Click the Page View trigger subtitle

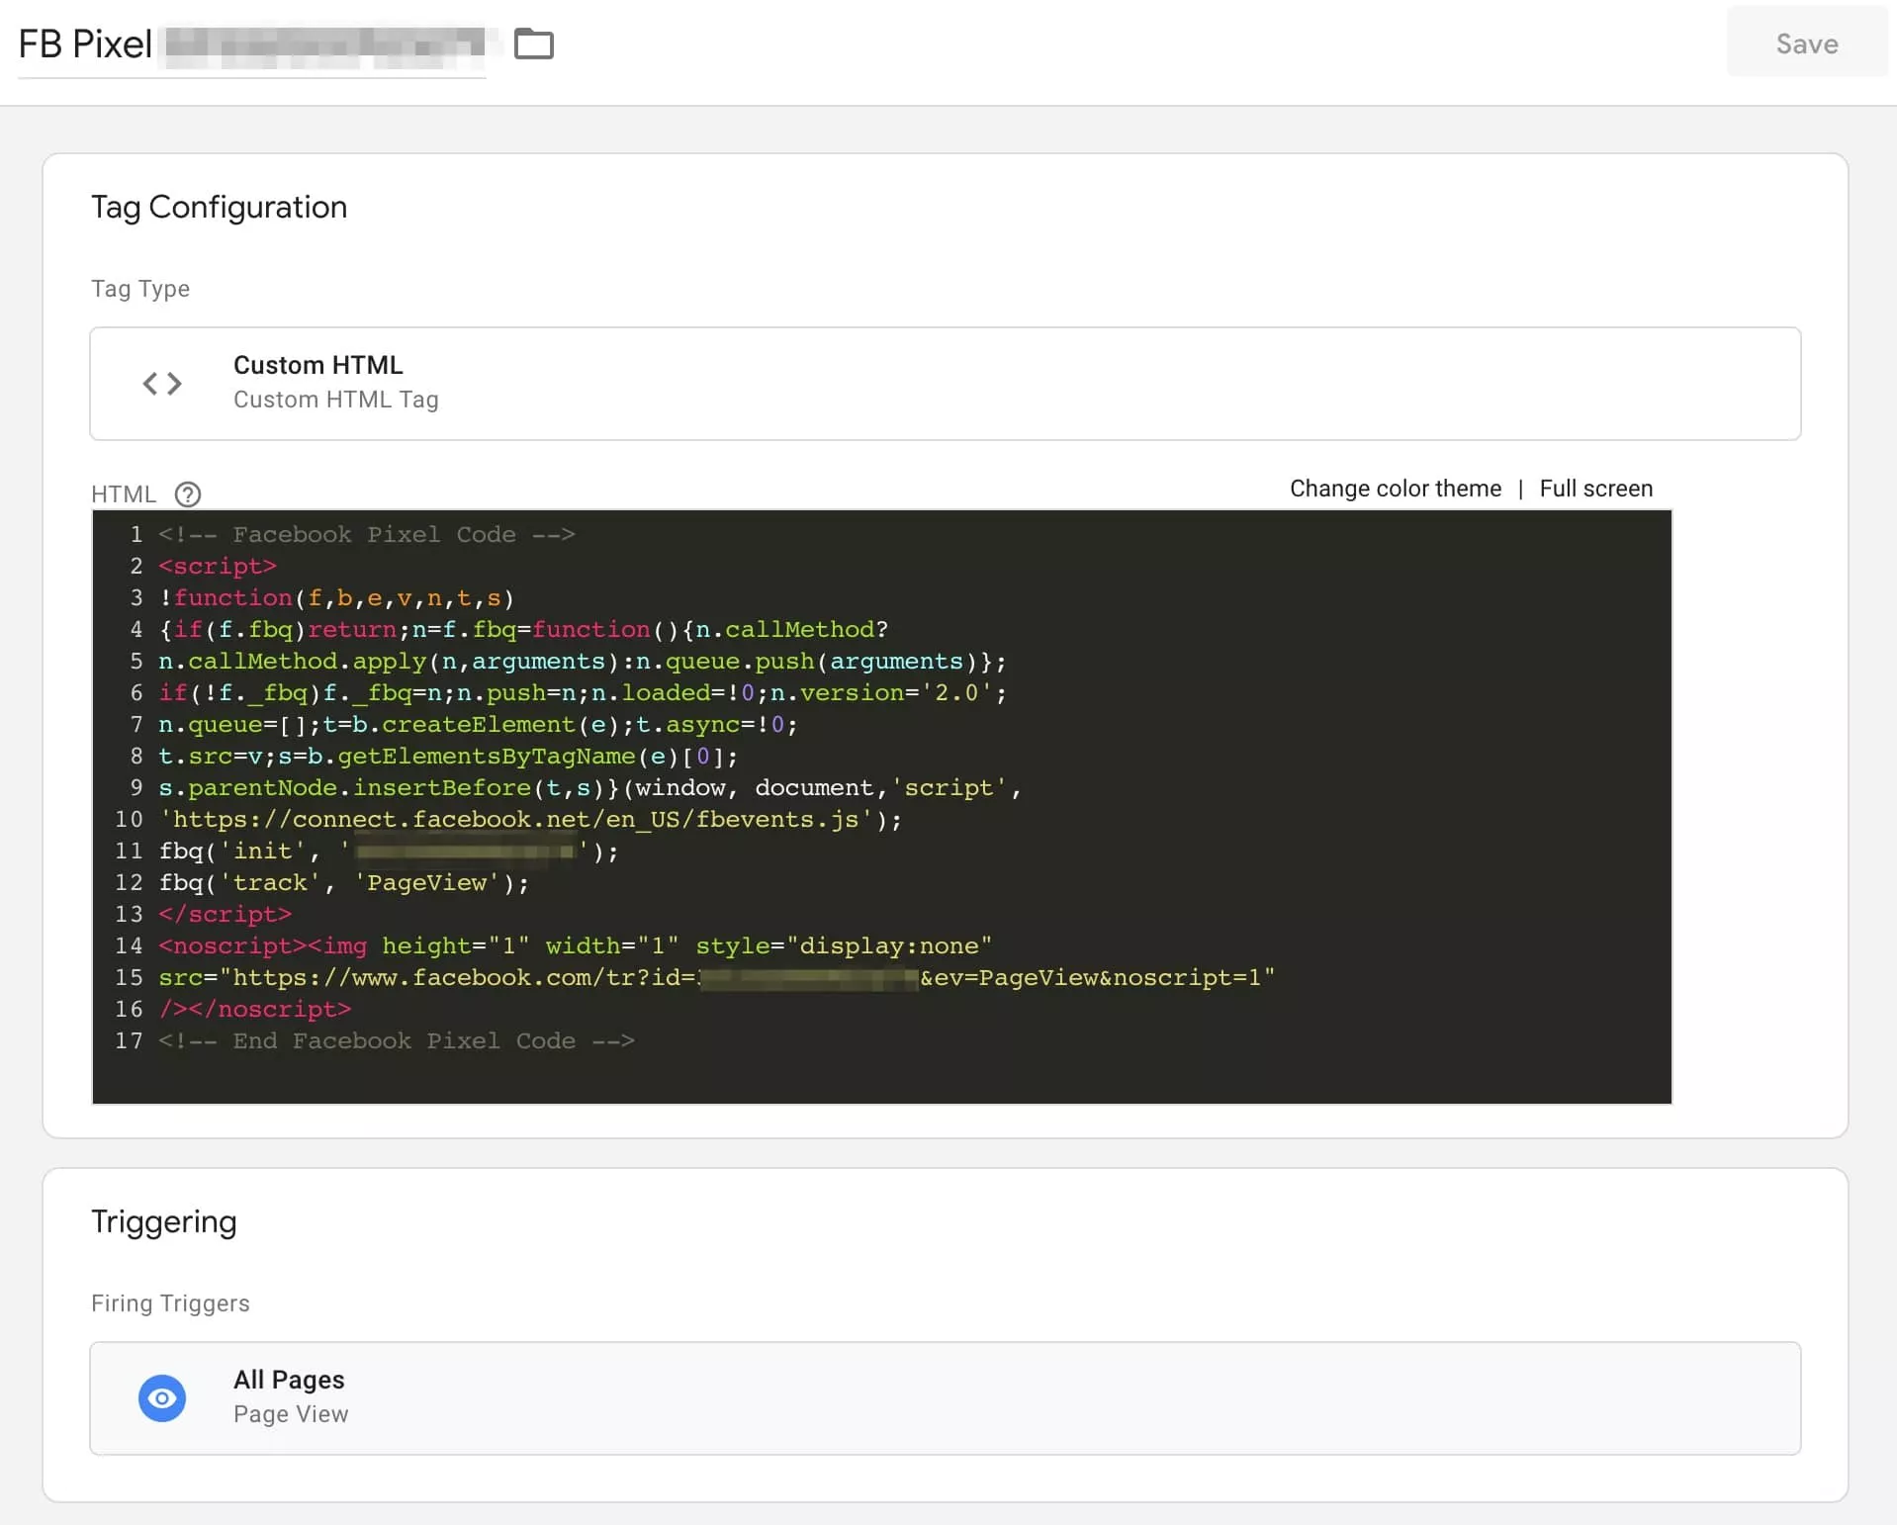point(291,1414)
